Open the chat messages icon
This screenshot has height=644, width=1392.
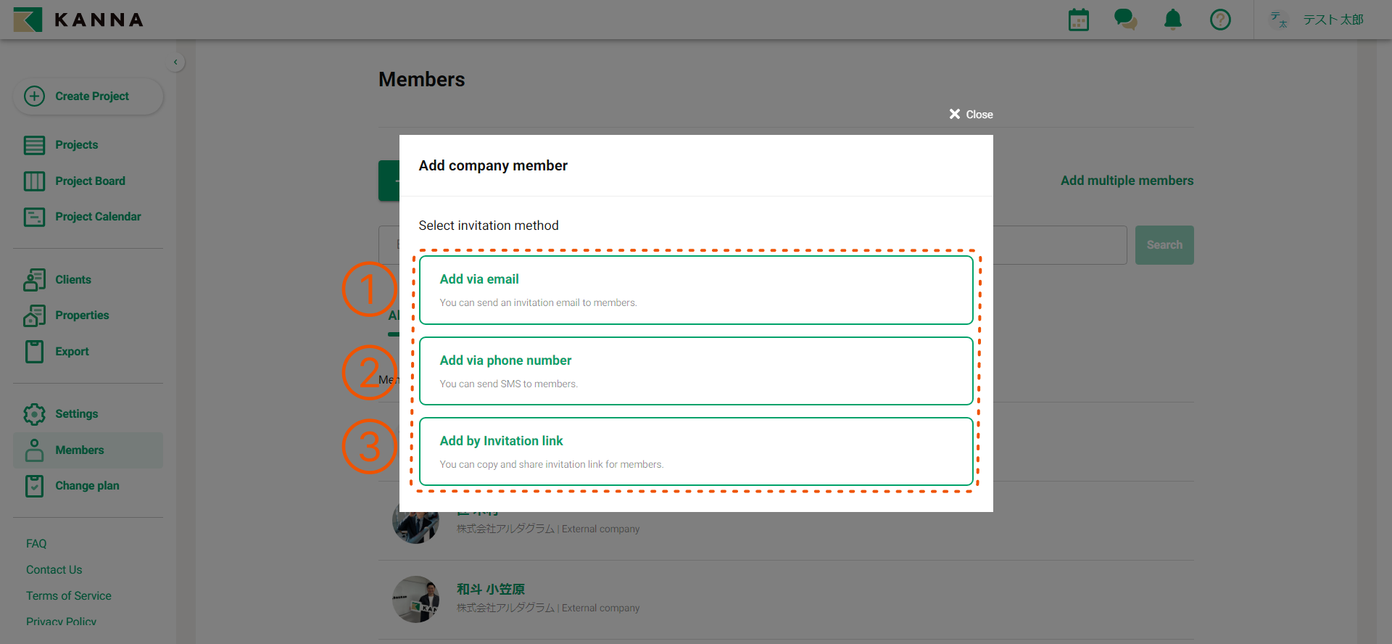pyautogui.click(x=1125, y=20)
